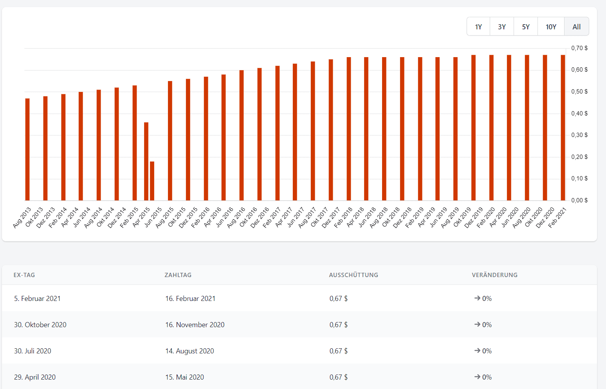Click the 'Feb 2021' x-axis label

pos(557,218)
